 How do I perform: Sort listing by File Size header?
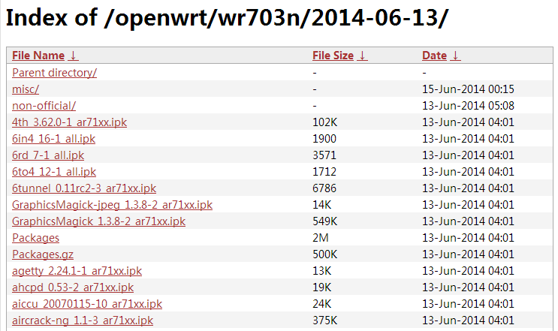(333, 56)
